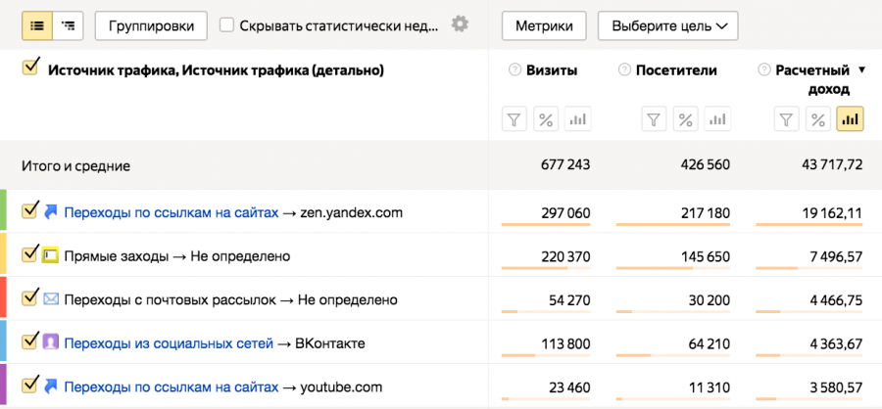Uncheck the zen.yandex.com row checkbox

(x=29, y=210)
